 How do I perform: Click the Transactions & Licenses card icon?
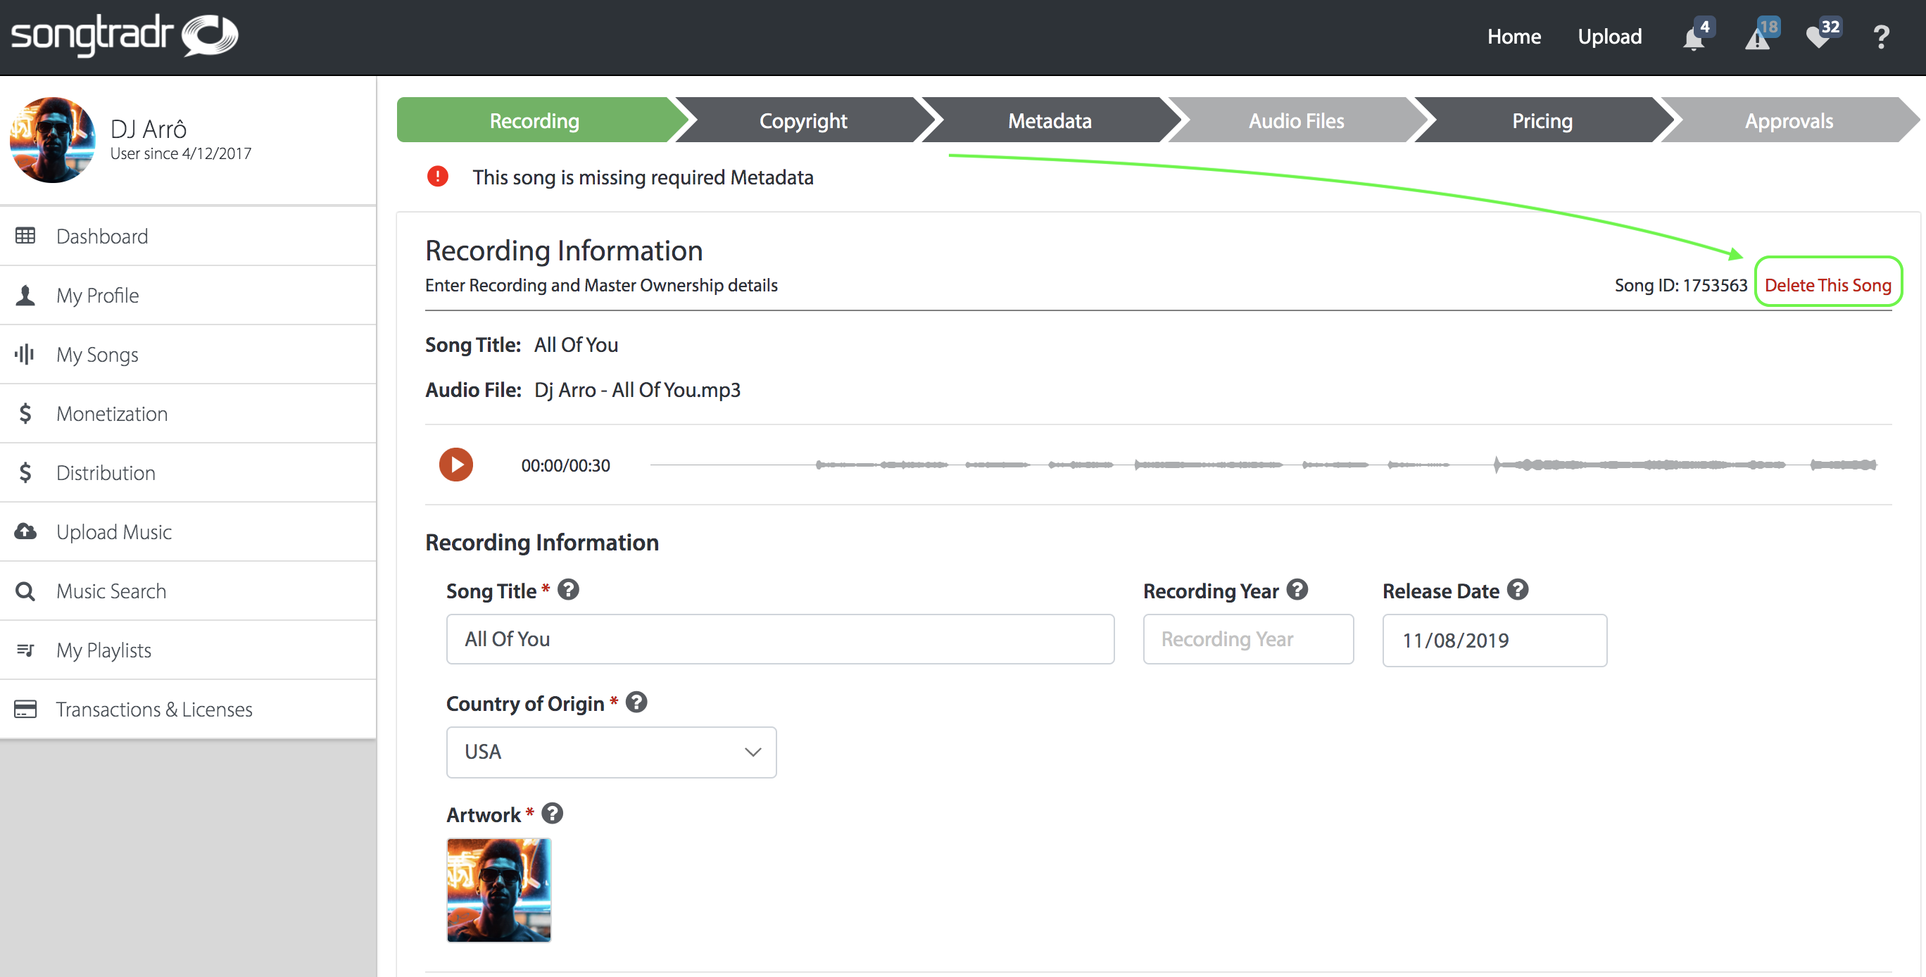pos(25,710)
